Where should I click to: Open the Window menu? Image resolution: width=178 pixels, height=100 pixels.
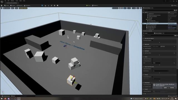click(x=12, y=1)
